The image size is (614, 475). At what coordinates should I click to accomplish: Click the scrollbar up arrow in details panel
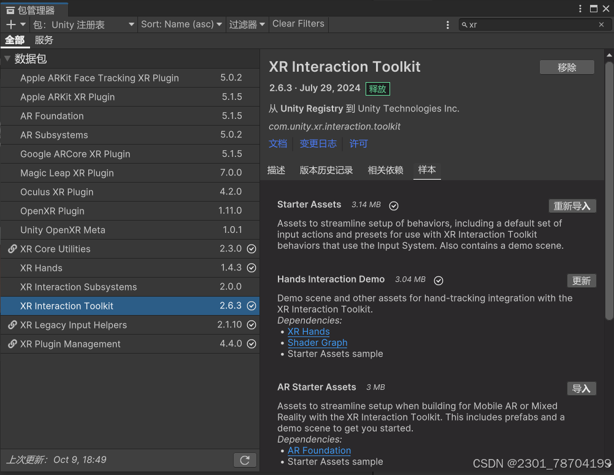[609, 56]
